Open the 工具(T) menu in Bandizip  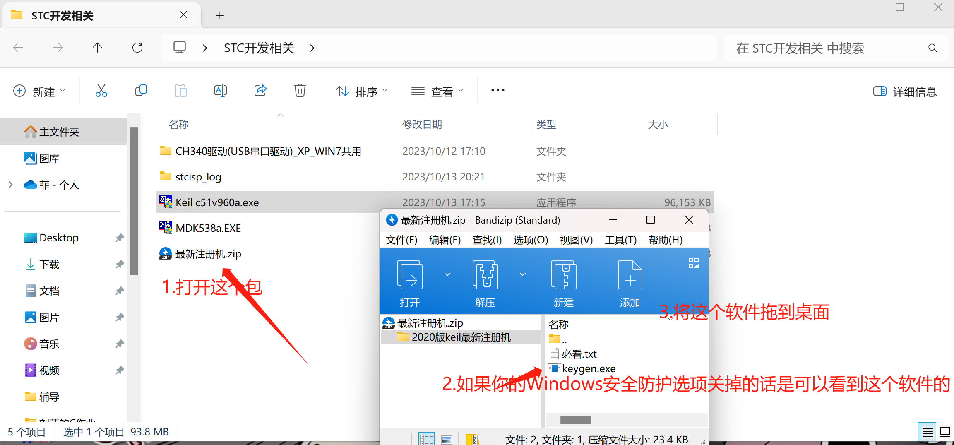(x=620, y=240)
